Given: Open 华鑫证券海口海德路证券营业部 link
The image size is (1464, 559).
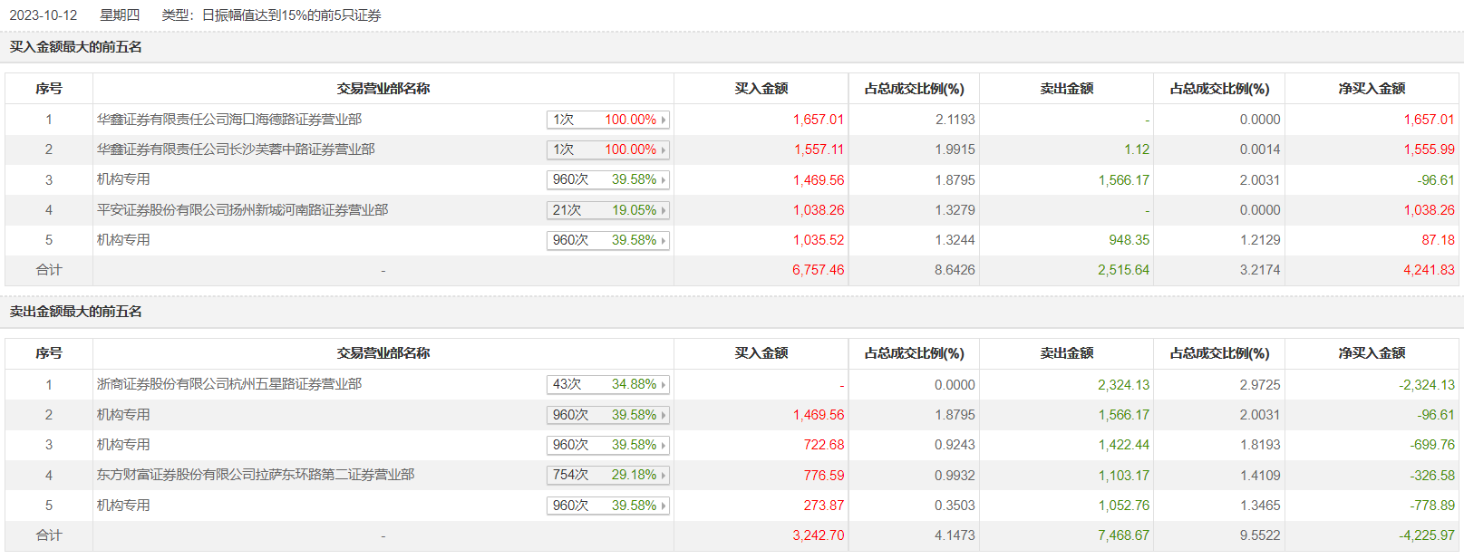Looking at the screenshot, I should click(x=229, y=120).
